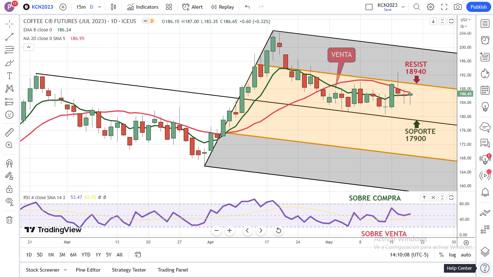
Task: Show the All date range
Action: coord(119,255)
